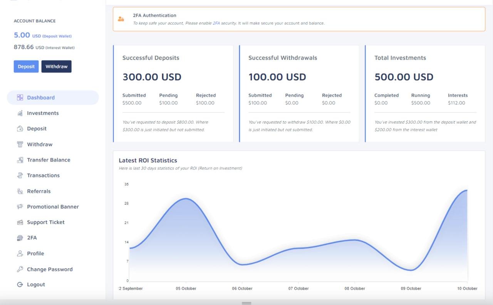Click the Withdraw icon in sidebar menu

(20, 144)
